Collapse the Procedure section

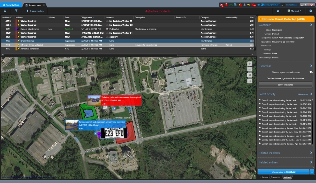point(311,66)
